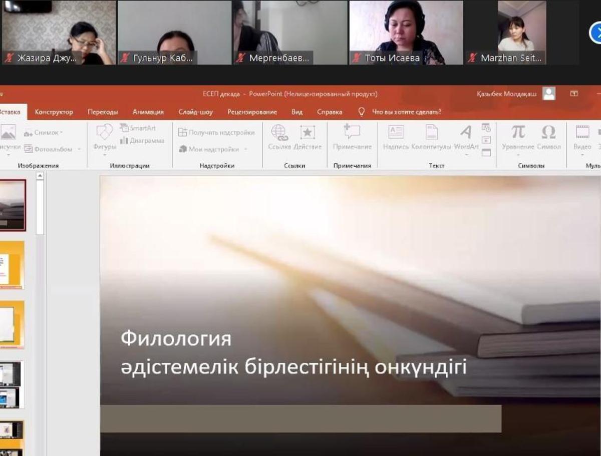Select the first slide thumbnail

point(12,205)
